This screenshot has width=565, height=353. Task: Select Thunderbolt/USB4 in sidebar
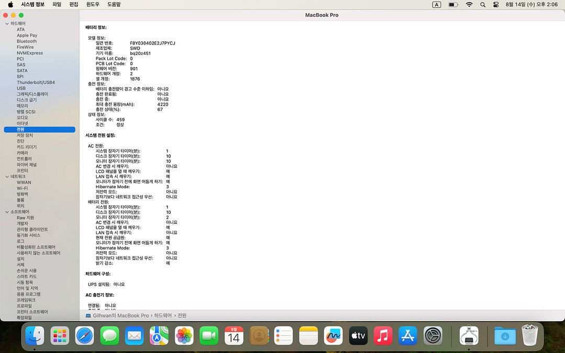coord(36,83)
